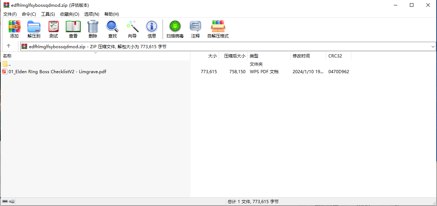Click the key icon in the status bar
Screen dimensions: 437x206
click(x=12, y=202)
